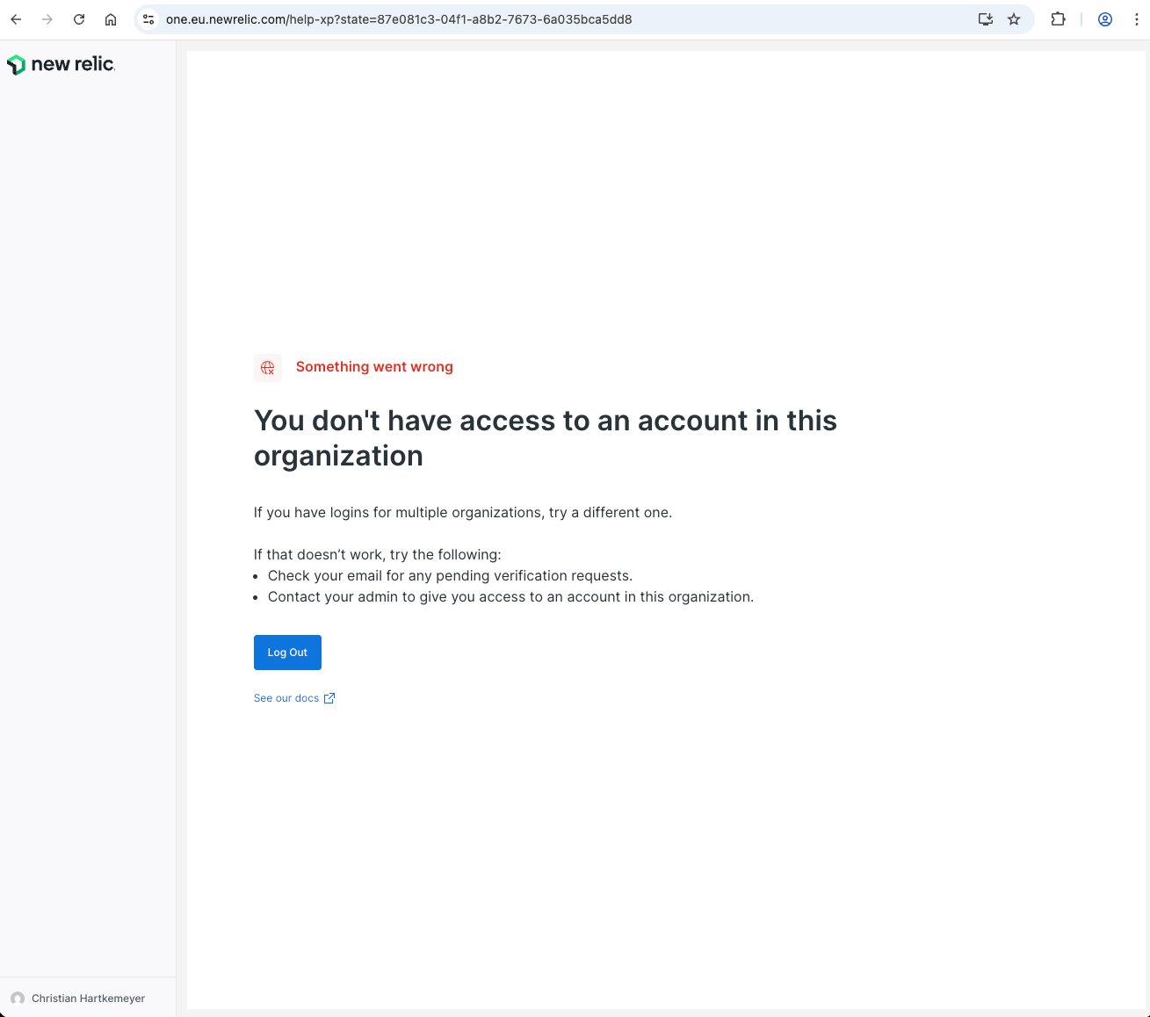Click the heading about no account access
The image size is (1150, 1017).
click(x=546, y=438)
